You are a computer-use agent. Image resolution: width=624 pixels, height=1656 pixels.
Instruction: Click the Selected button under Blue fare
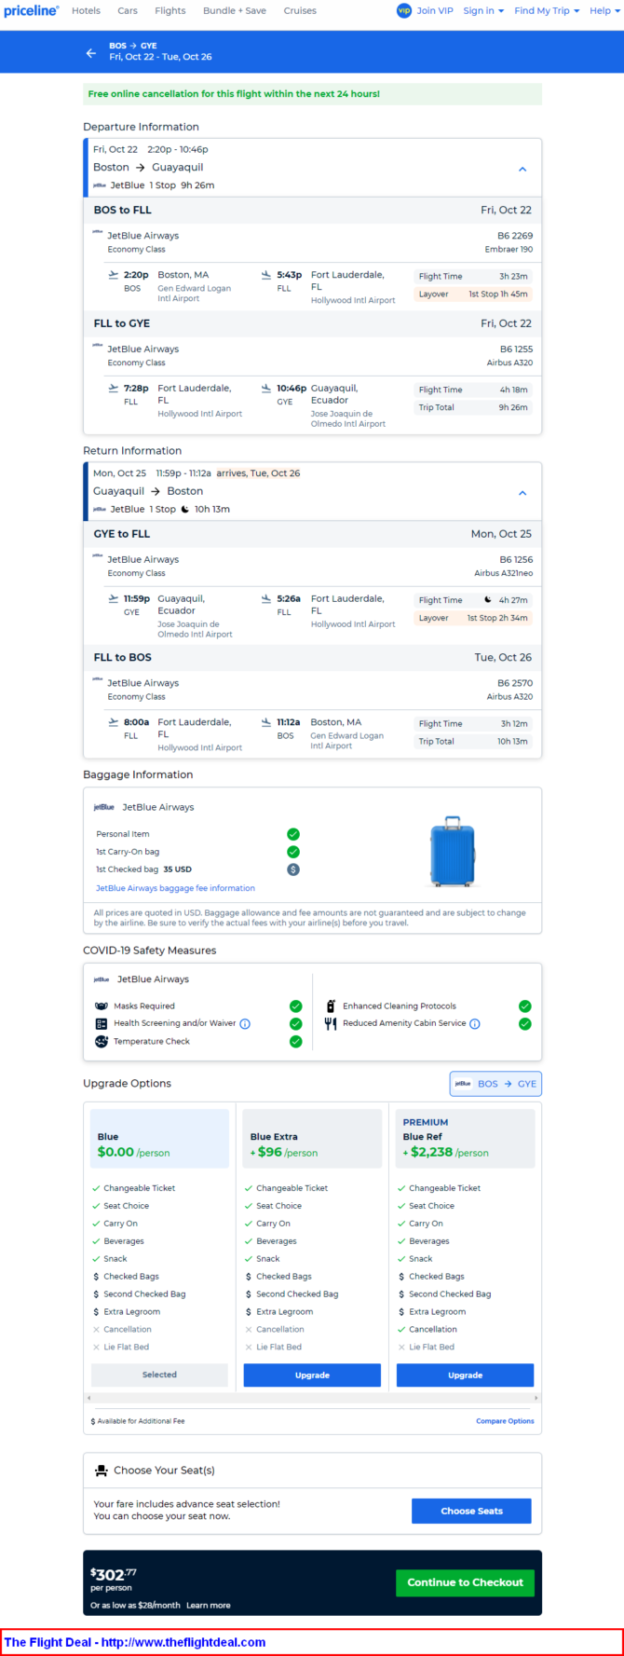coord(159,1375)
